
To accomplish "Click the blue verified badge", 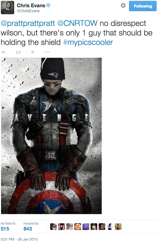I will coord(48,5).
